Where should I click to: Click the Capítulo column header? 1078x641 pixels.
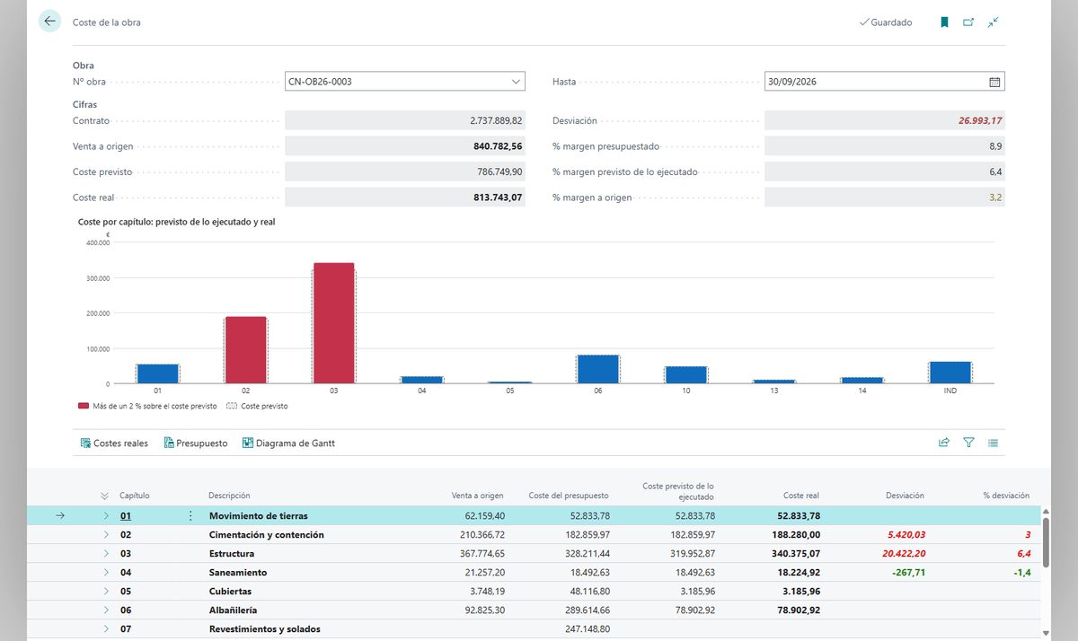[x=135, y=496]
